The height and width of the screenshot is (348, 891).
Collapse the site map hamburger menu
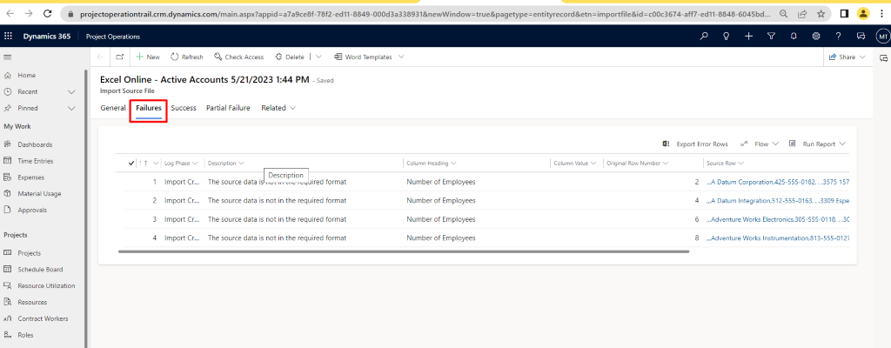[x=8, y=57]
